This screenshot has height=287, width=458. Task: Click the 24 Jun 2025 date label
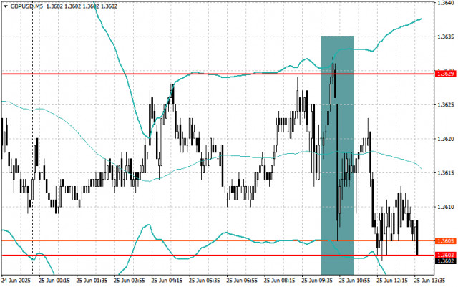16,281
